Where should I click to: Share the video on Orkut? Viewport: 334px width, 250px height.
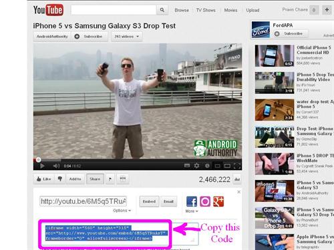click(205, 201)
